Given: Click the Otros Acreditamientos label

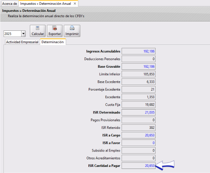Looking at the screenshot, I should click(x=103, y=158).
